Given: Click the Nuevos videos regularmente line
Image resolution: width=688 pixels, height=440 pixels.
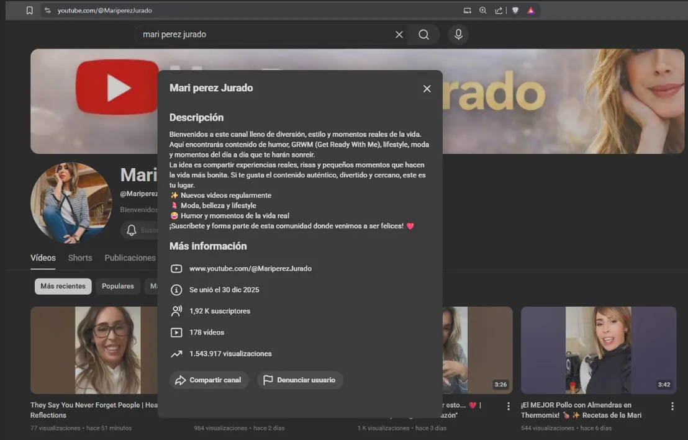Looking at the screenshot, I should 220,195.
